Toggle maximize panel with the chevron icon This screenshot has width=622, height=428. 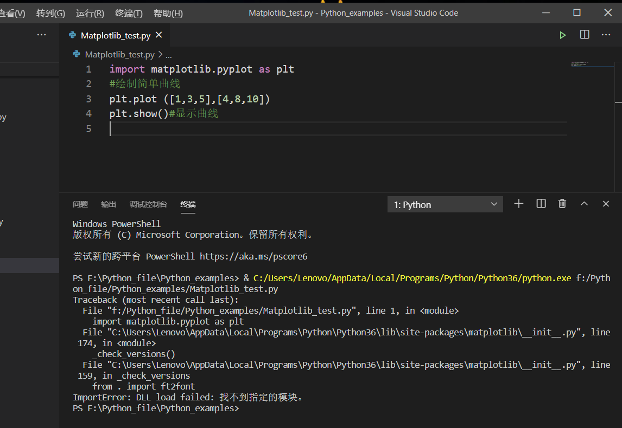click(x=584, y=204)
